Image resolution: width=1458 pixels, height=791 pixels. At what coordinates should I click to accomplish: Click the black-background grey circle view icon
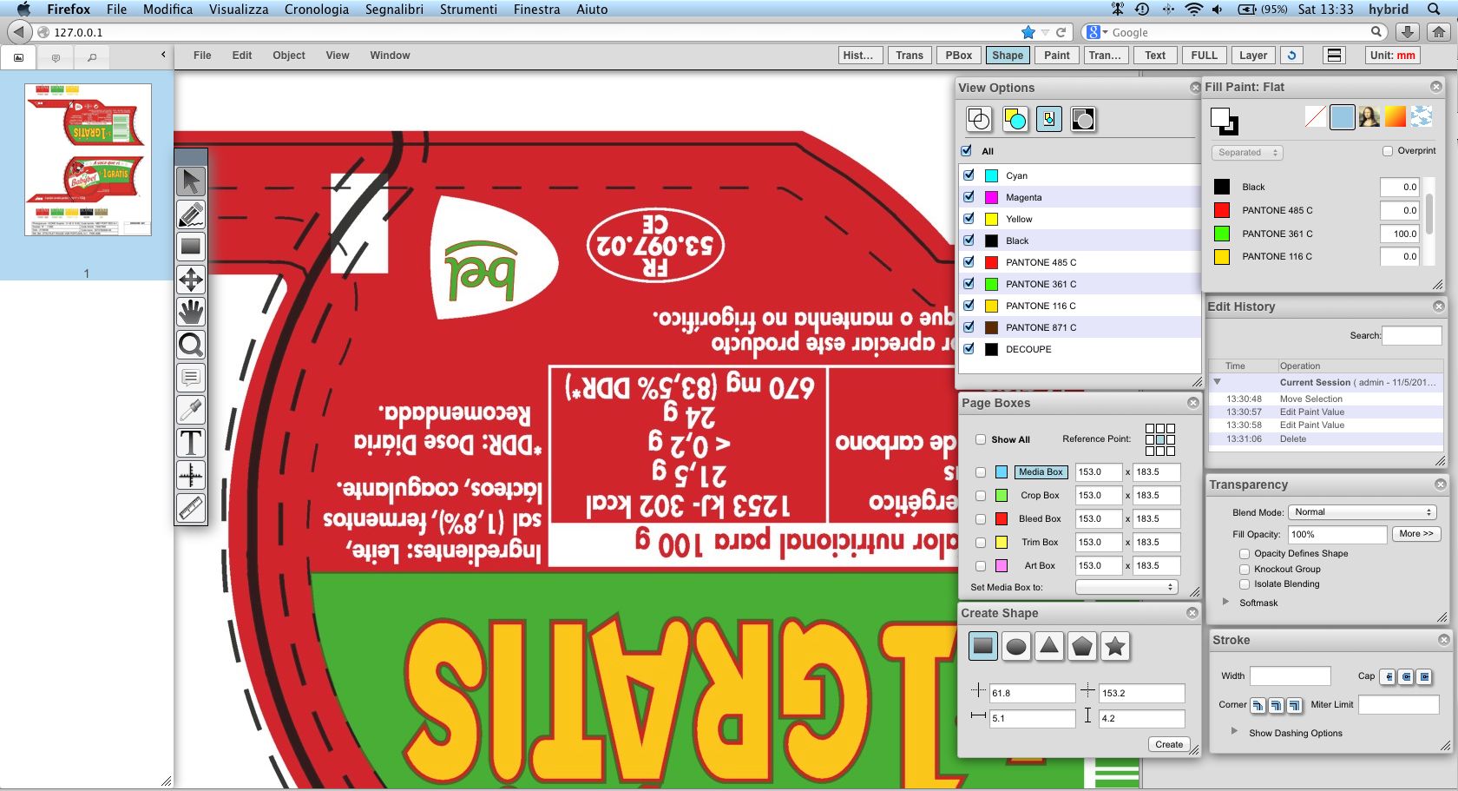click(x=1083, y=119)
